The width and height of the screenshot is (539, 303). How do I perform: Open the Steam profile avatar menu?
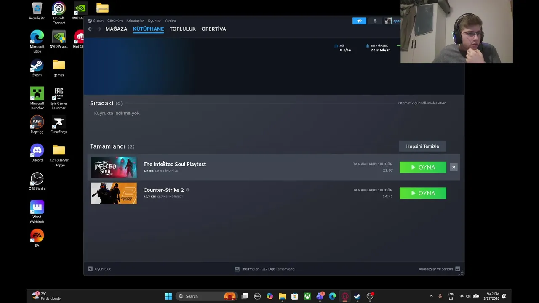pos(388,21)
